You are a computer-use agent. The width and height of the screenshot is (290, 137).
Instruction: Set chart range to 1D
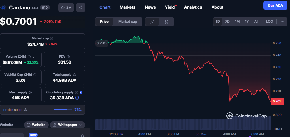click(218, 22)
